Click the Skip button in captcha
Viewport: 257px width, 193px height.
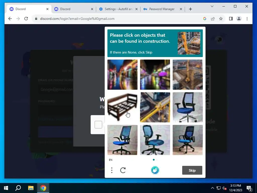point(192,170)
